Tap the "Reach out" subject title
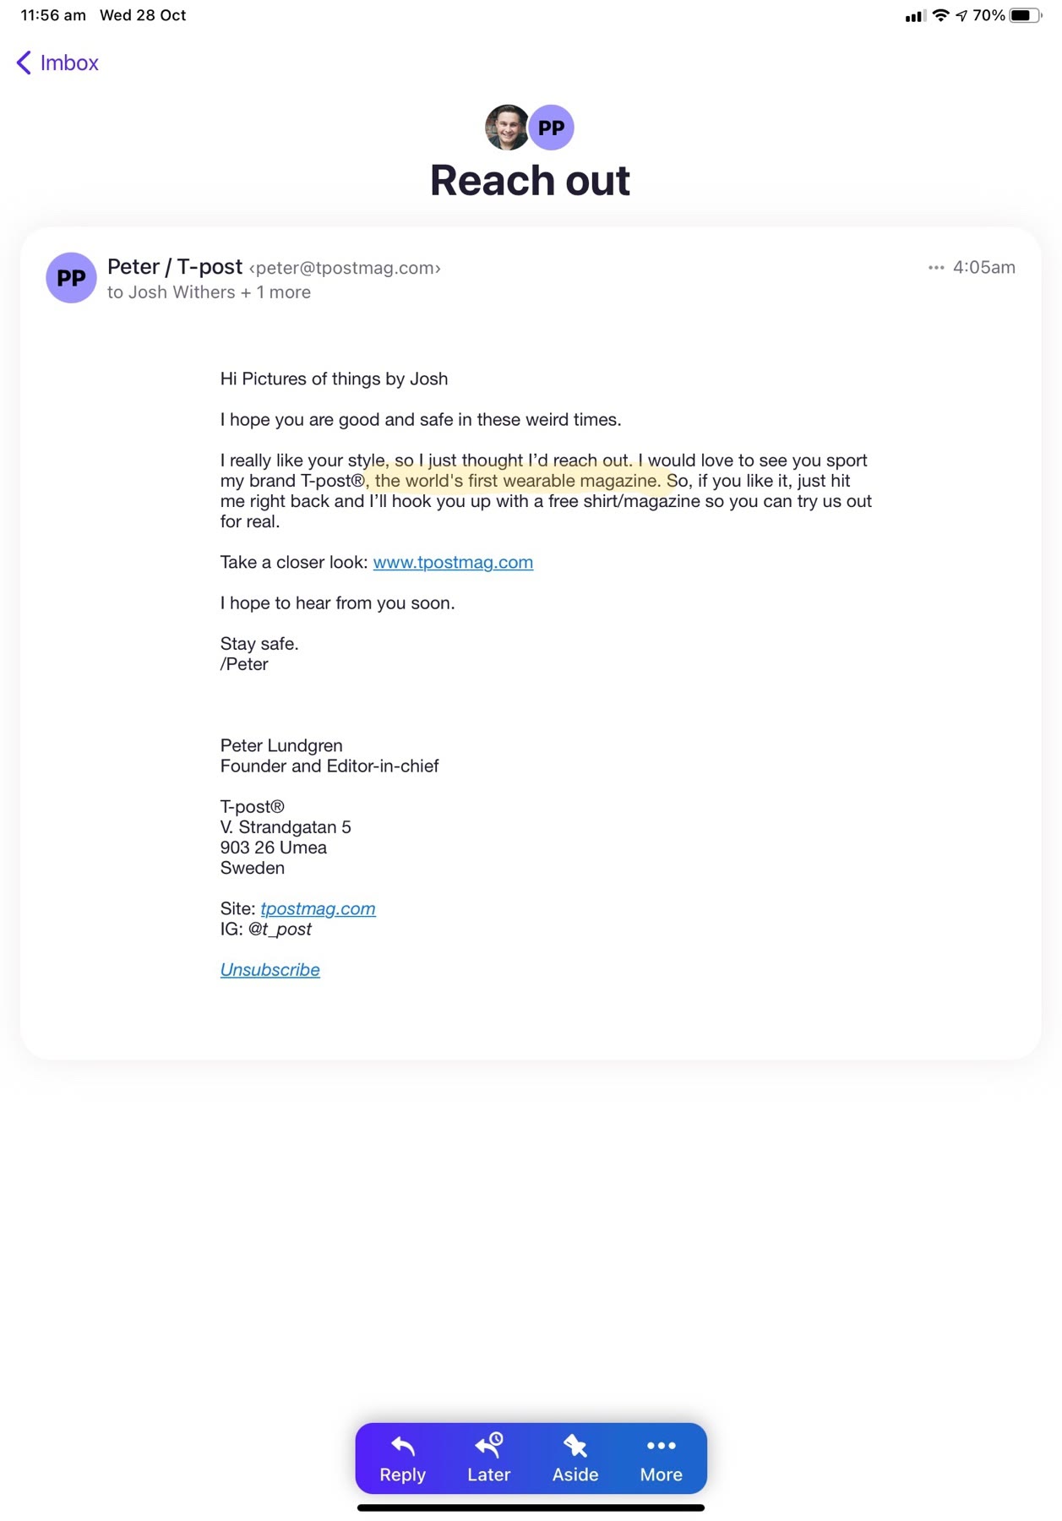The image size is (1062, 1521). pos(531,181)
